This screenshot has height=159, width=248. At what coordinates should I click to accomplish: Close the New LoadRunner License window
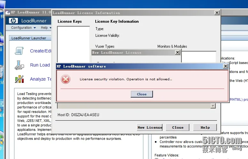click(x=178, y=52)
